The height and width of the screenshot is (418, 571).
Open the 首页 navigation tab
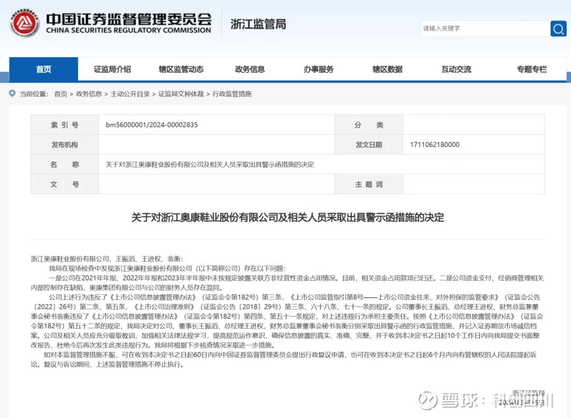(44, 69)
